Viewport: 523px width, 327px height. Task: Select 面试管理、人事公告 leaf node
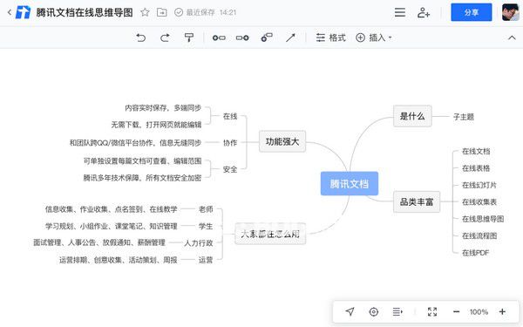tap(99, 242)
